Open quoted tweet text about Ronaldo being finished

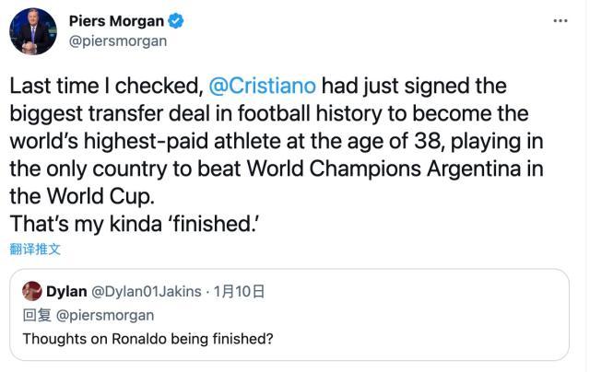(147, 339)
